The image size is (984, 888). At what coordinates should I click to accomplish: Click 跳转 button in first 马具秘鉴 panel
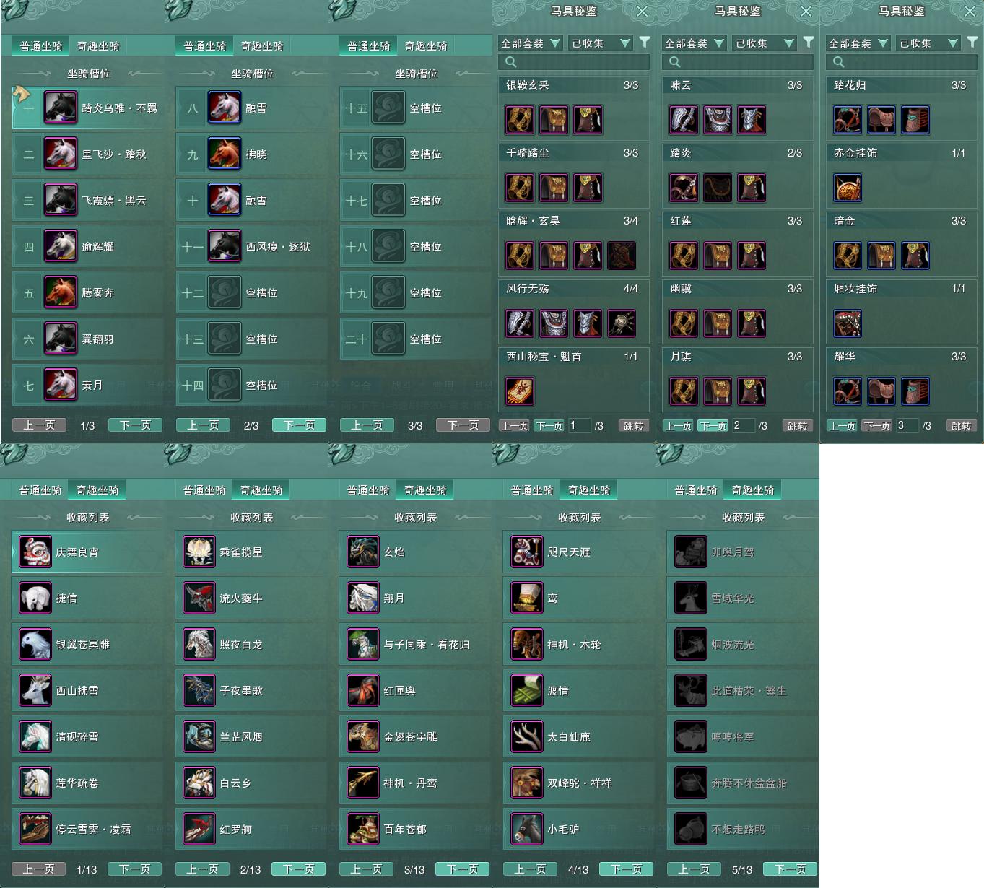click(633, 426)
